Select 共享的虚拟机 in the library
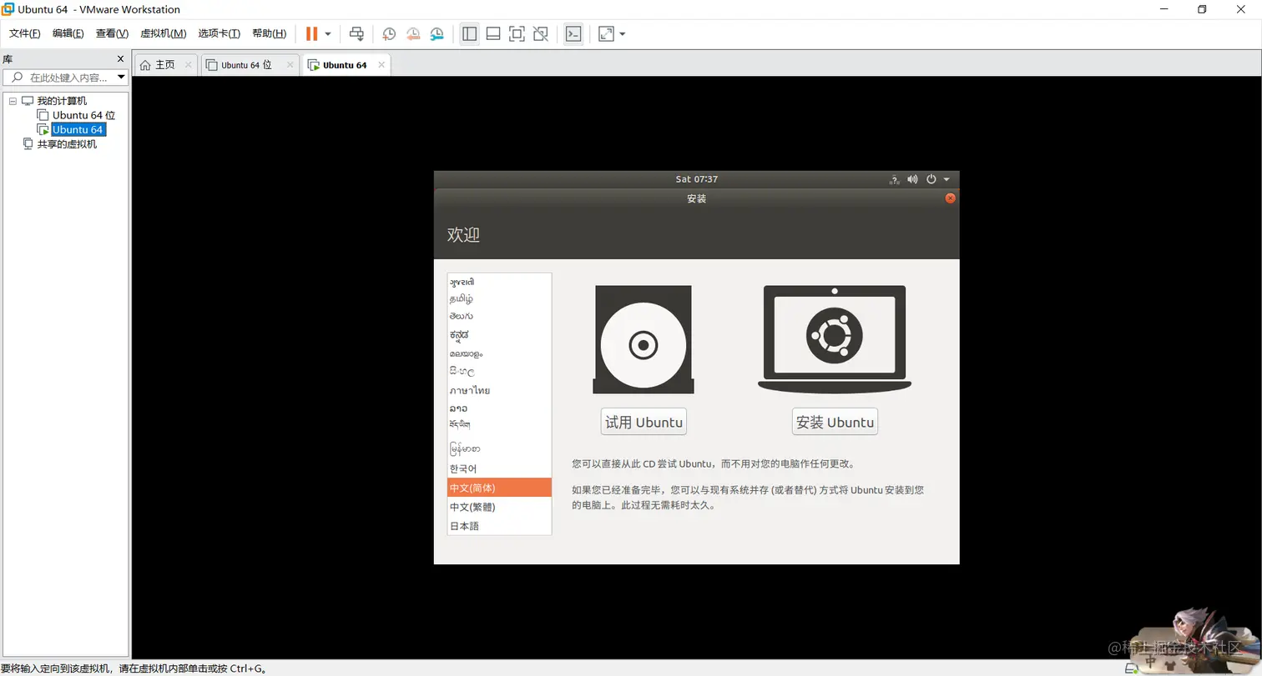Image resolution: width=1262 pixels, height=676 pixels. click(x=67, y=143)
